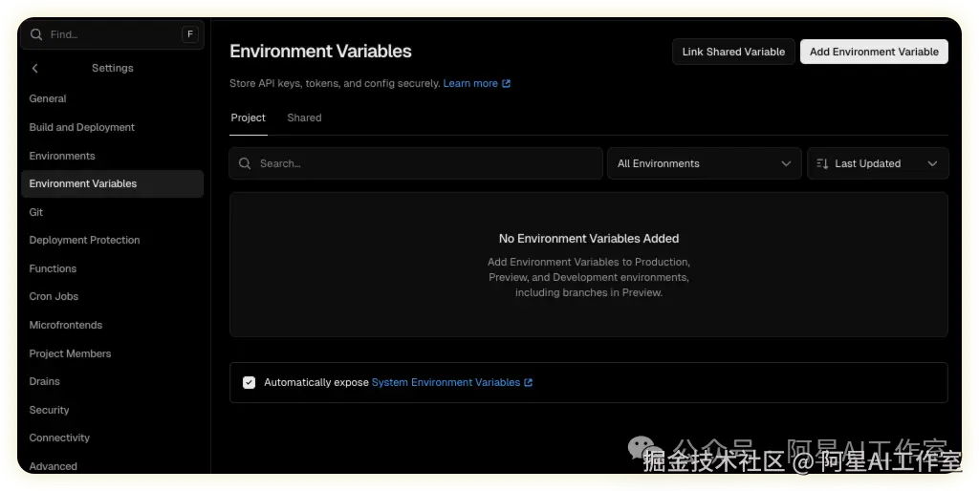Click No Environment Variables Added text
The height and width of the screenshot is (491, 979).
tap(589, 238)
